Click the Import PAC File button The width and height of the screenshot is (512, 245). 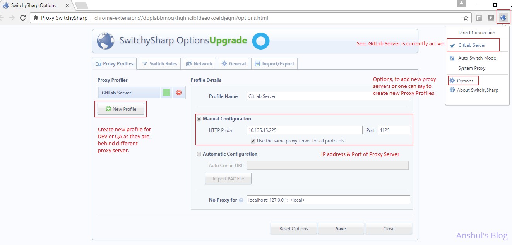228,179
